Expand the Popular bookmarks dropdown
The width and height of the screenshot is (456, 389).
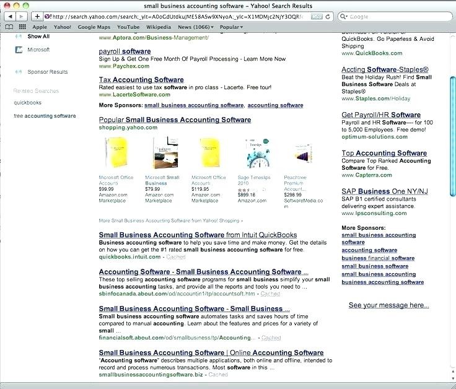[x=232, y=27]
